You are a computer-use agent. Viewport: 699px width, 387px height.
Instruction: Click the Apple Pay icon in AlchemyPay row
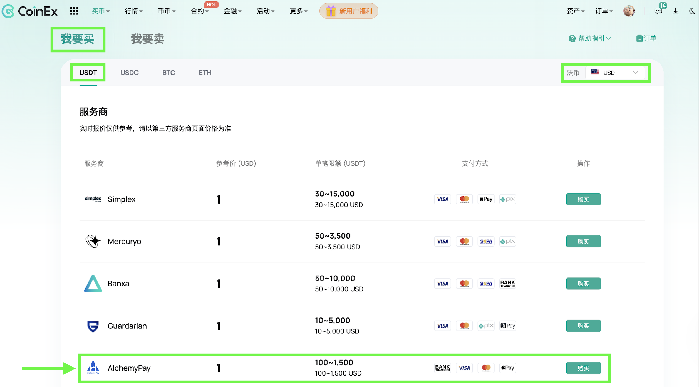(508, 368)
